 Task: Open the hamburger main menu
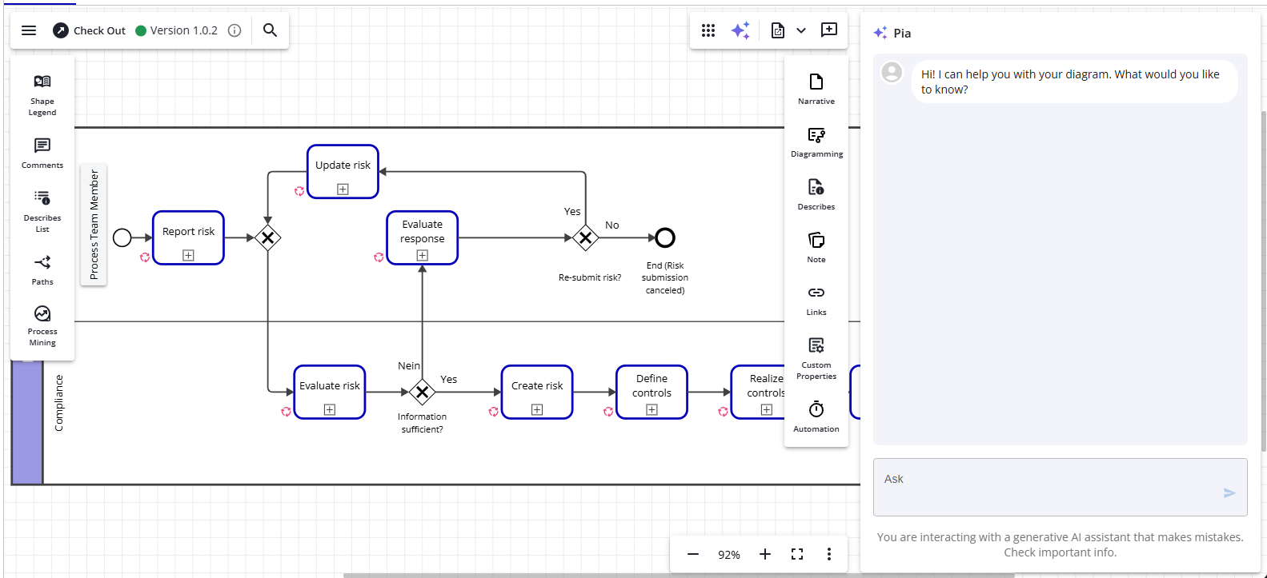click(29, 30)
